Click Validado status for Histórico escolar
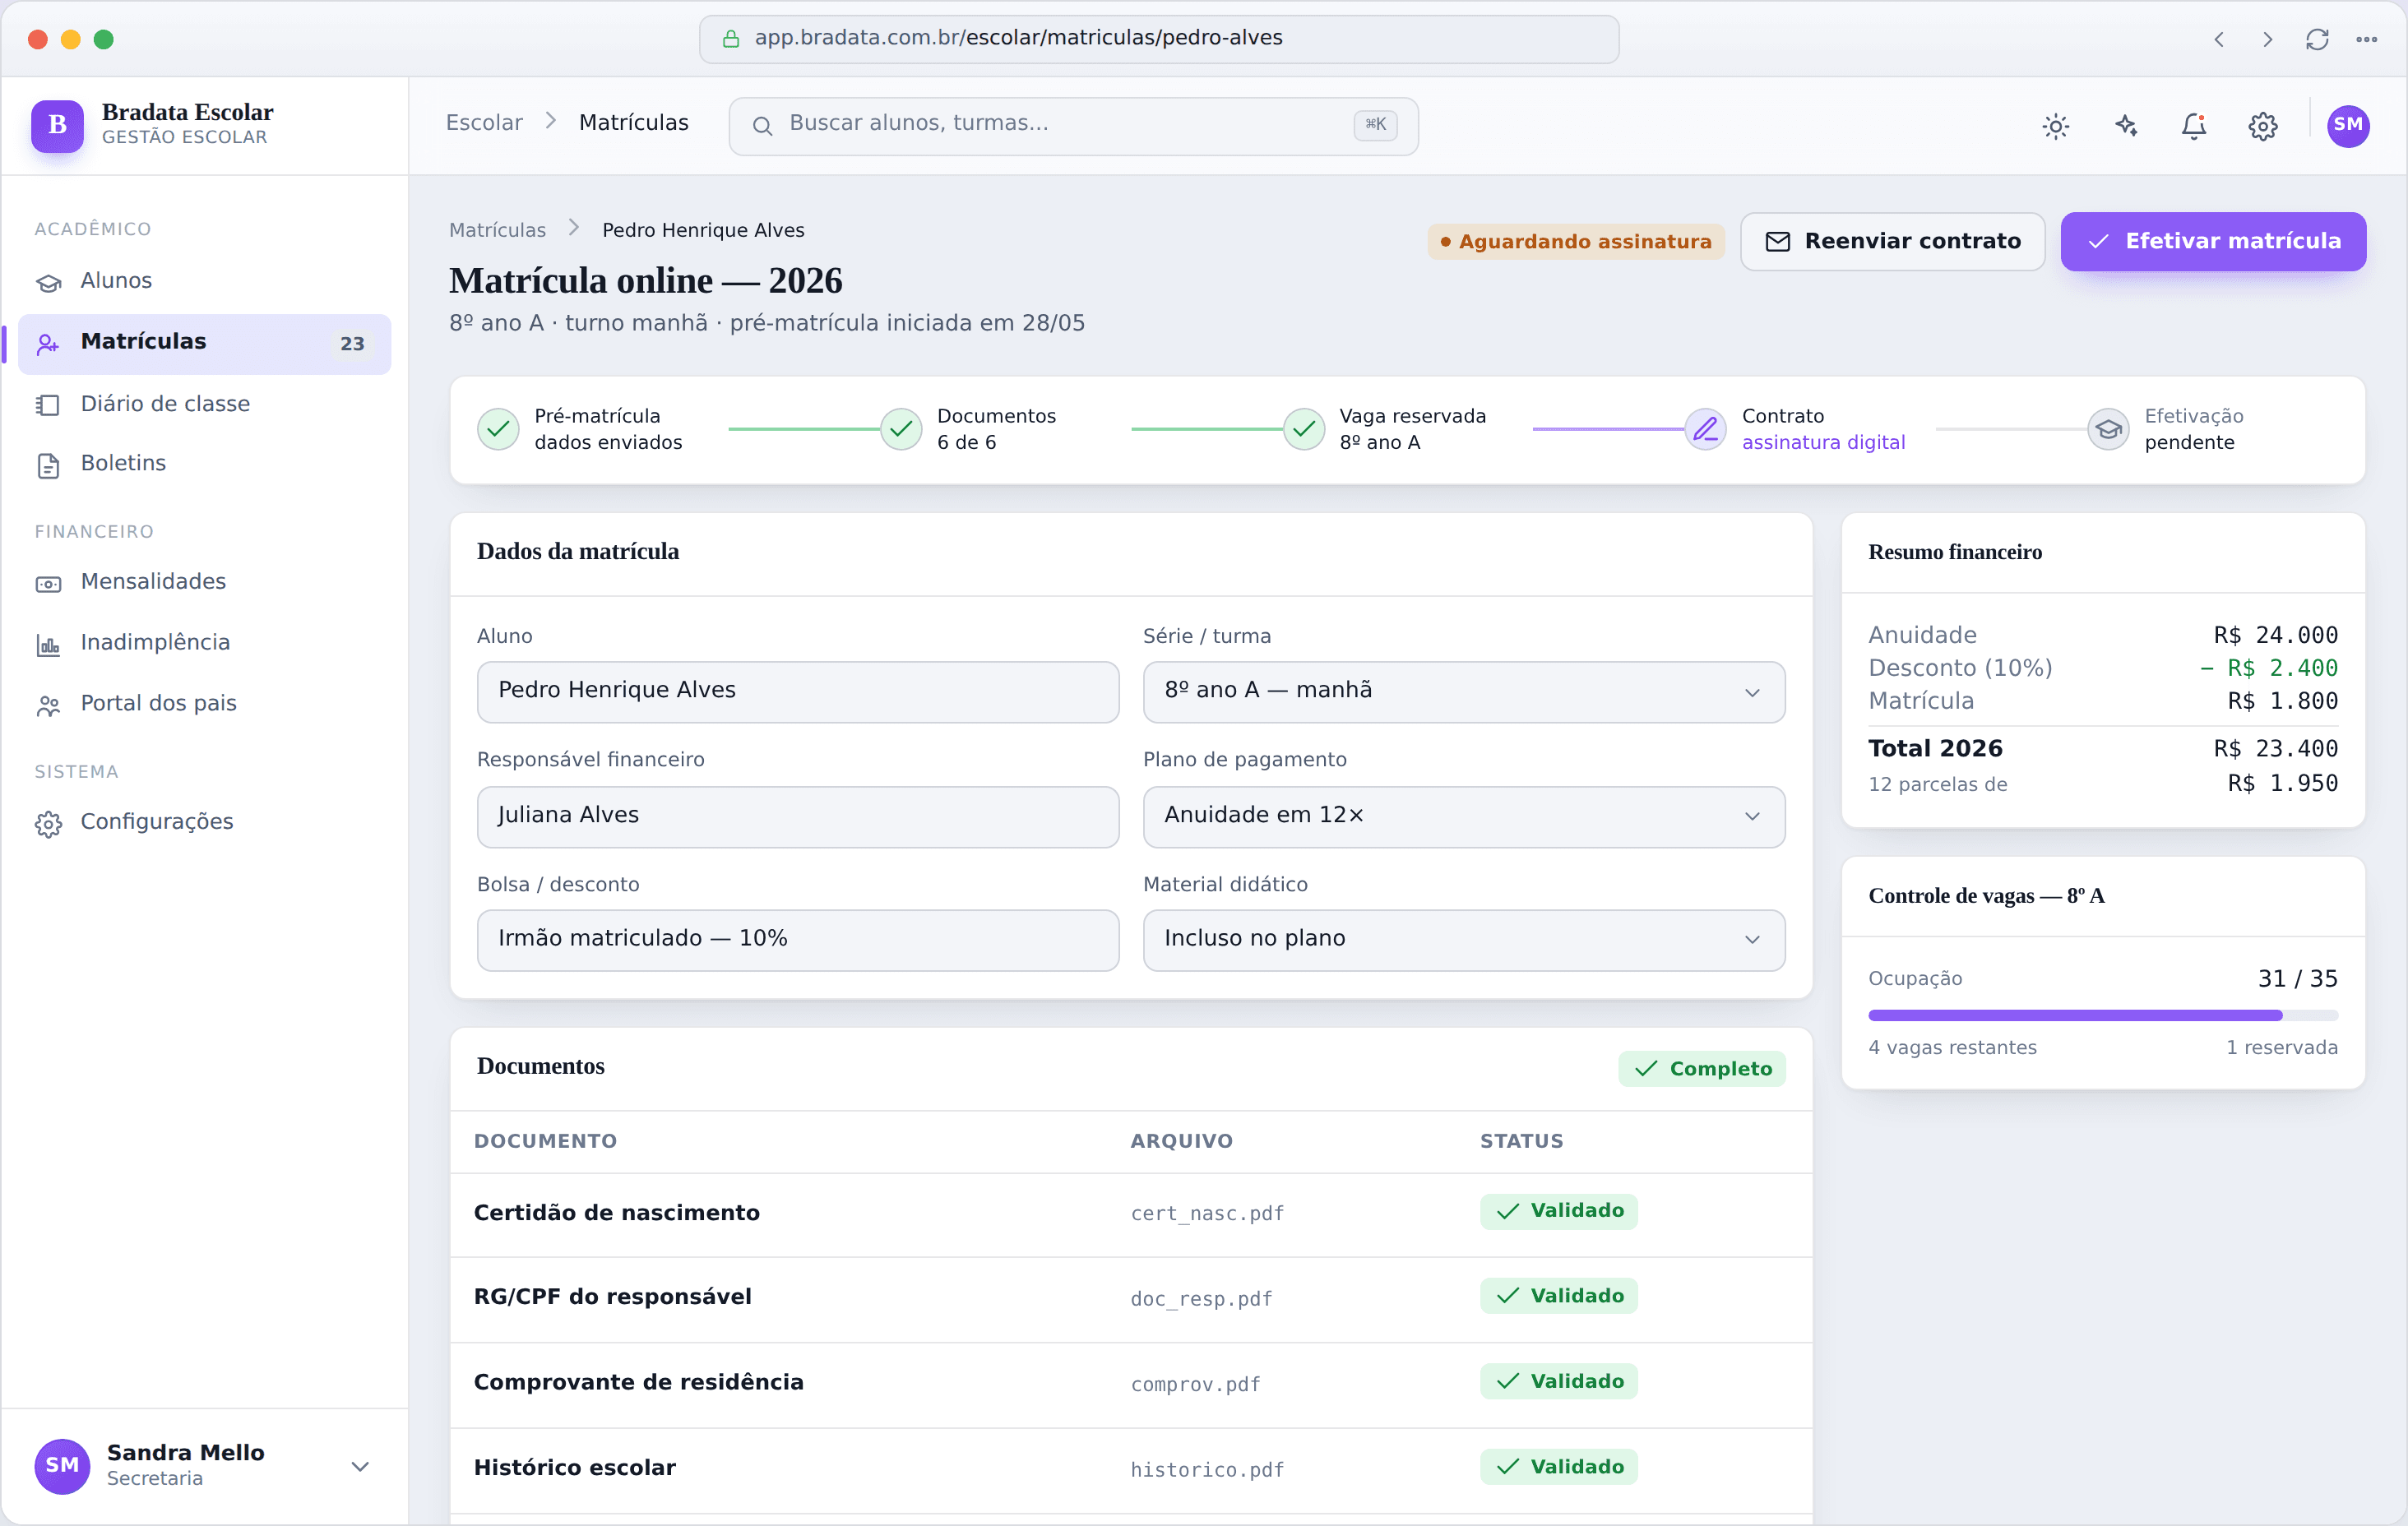The width and height of the screenshot is (2408, 1526). [1558, 1467]
